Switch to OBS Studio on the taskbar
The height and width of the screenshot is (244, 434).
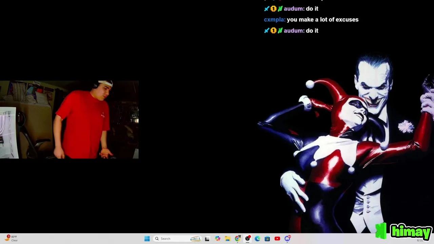tap(248, 239)
